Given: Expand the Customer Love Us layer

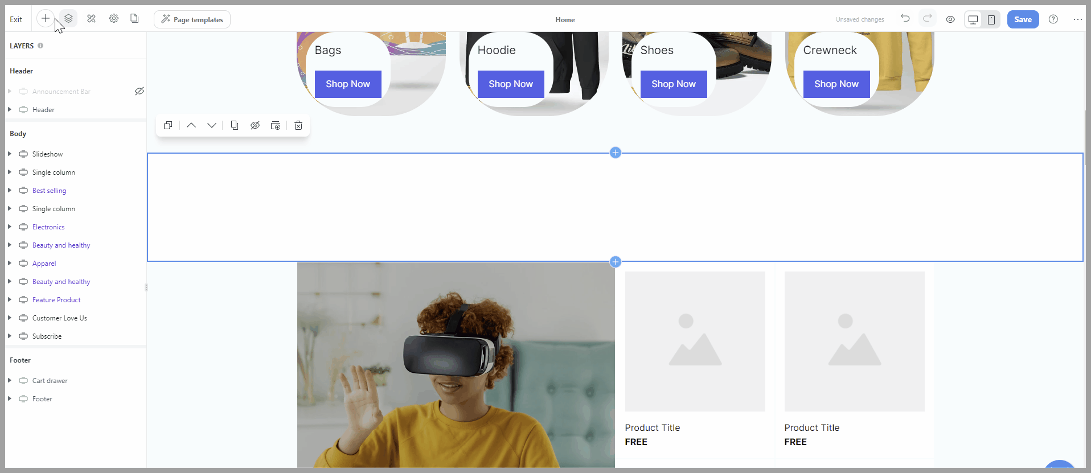Looking at the screenshot, I should tap(10, 318).
